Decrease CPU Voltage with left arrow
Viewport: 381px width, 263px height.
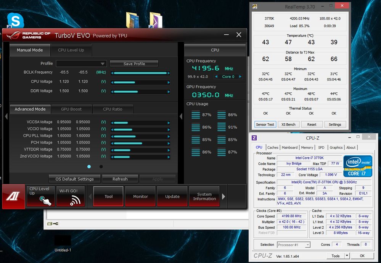112,82
